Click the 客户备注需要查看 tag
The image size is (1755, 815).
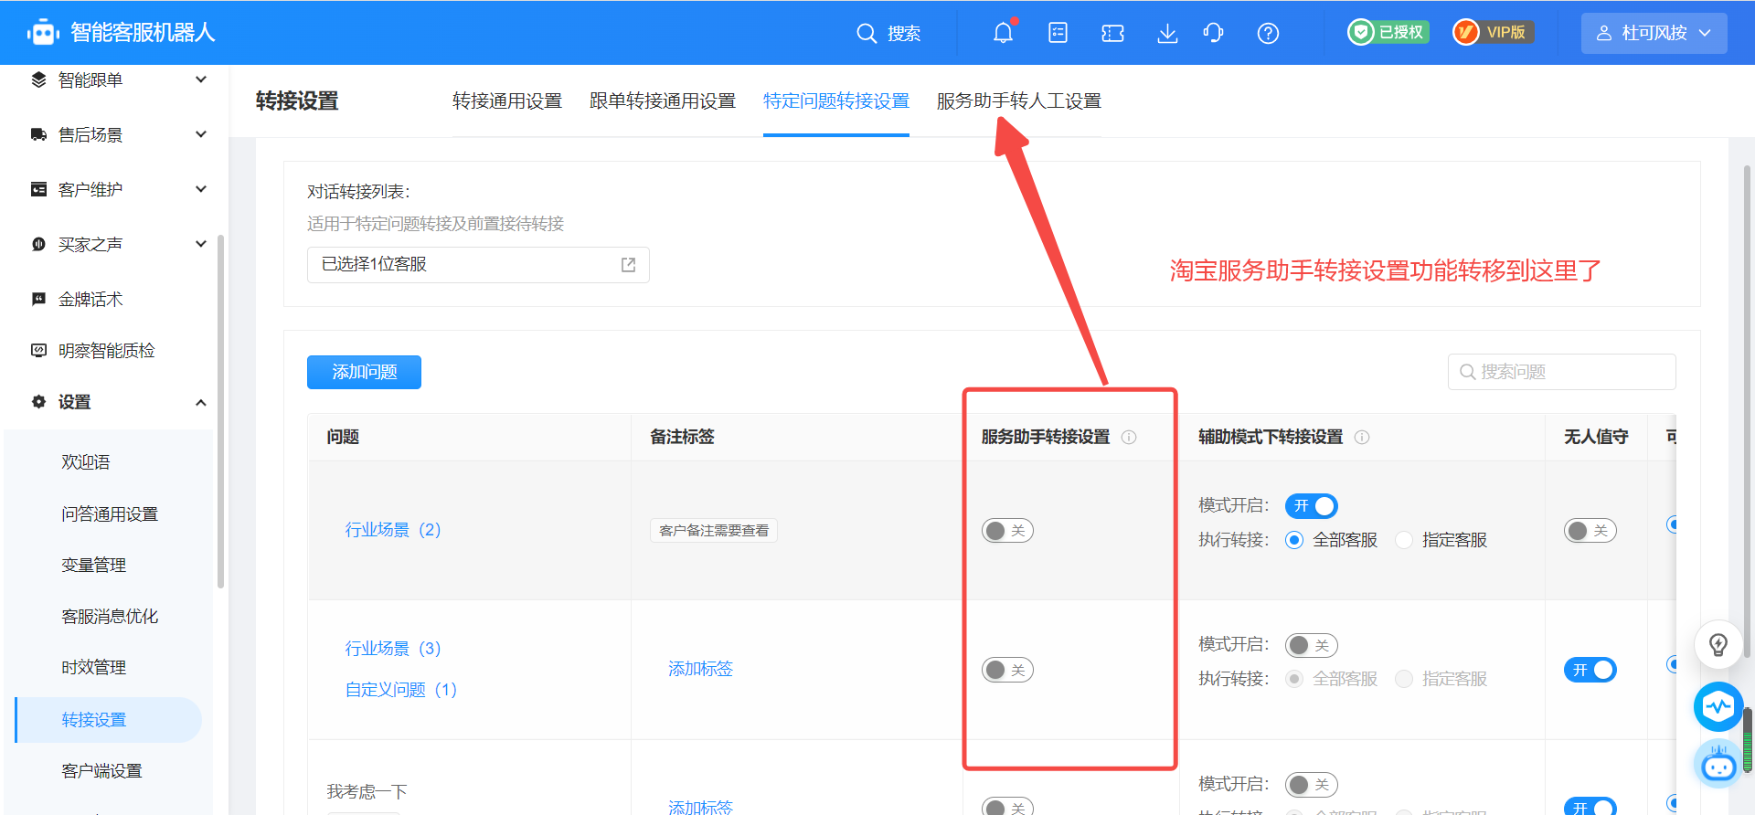pyautogui.click(x=714, y=531)
